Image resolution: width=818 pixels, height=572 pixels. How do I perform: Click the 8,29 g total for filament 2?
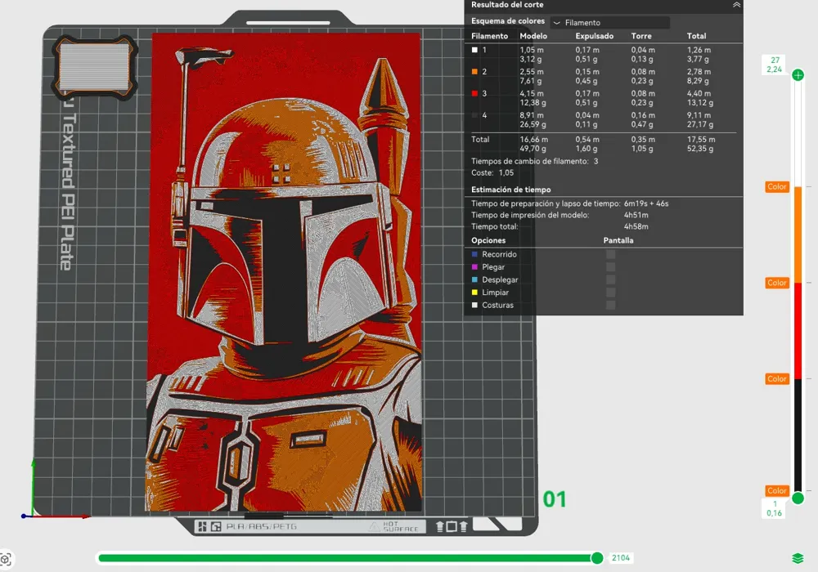698,81
